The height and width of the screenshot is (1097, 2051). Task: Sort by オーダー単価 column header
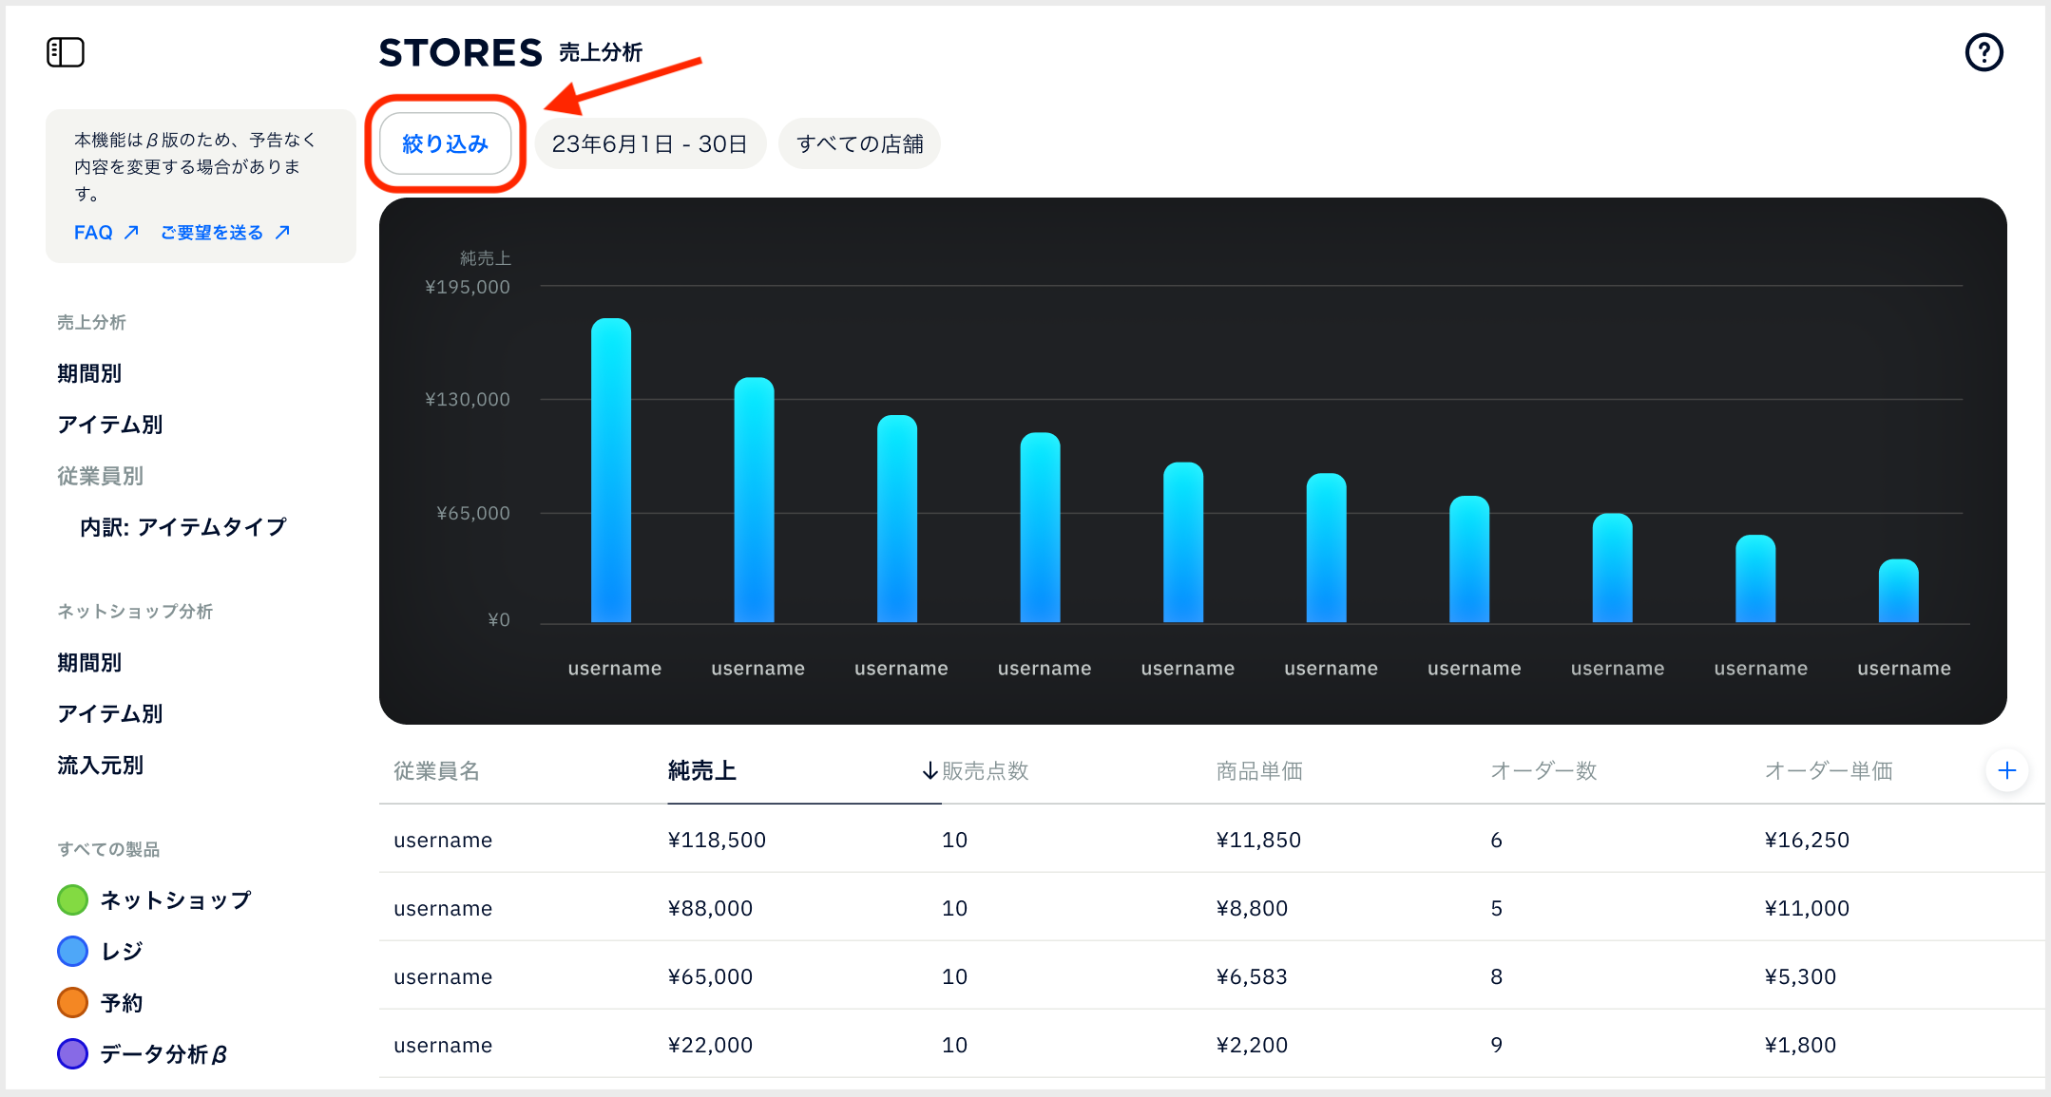[x=1829, y=771]
